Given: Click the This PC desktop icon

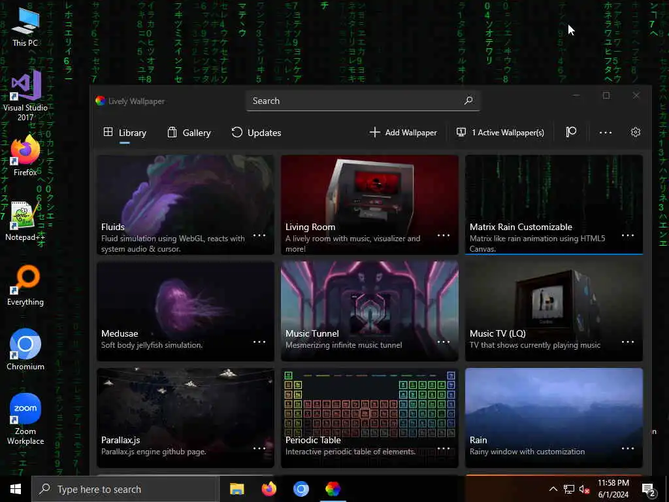Looking at the screenshot, I should point(25,26).
